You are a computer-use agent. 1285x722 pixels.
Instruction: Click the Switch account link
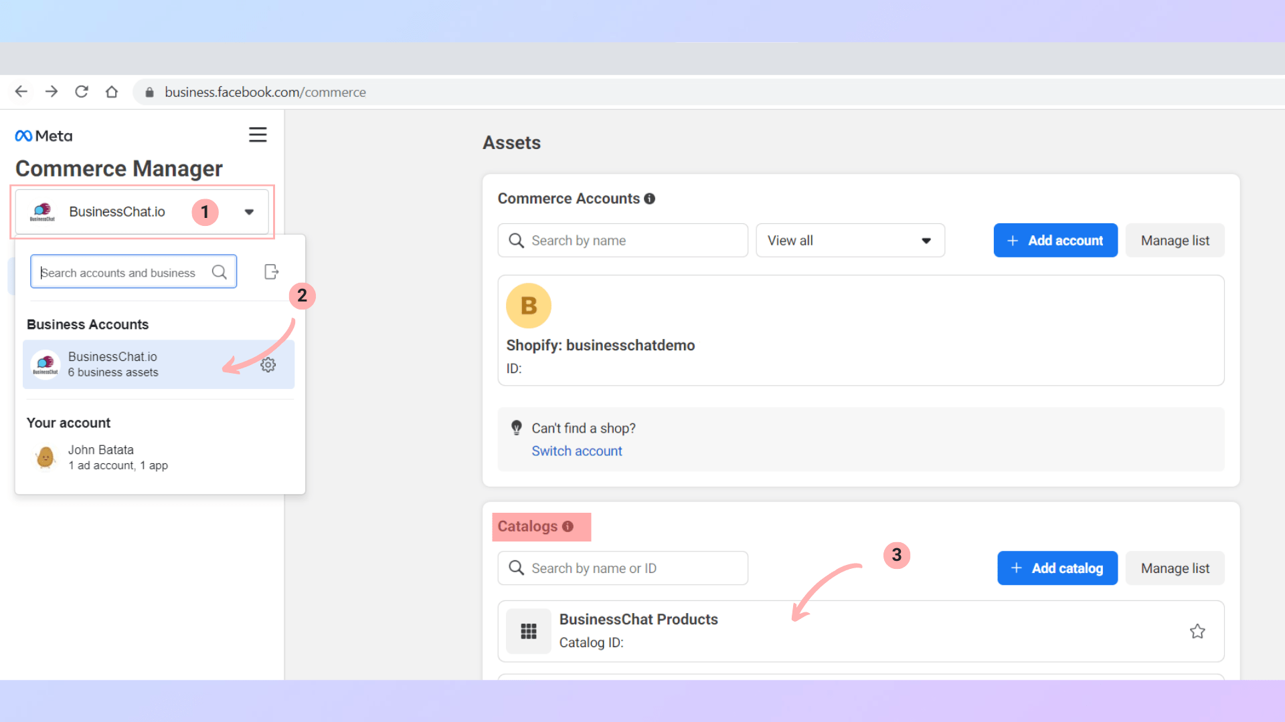click(577, 451)
